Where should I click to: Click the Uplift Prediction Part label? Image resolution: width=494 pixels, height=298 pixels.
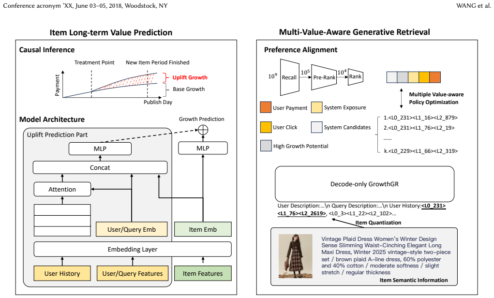pyautogui.click(x=57, y=134)
